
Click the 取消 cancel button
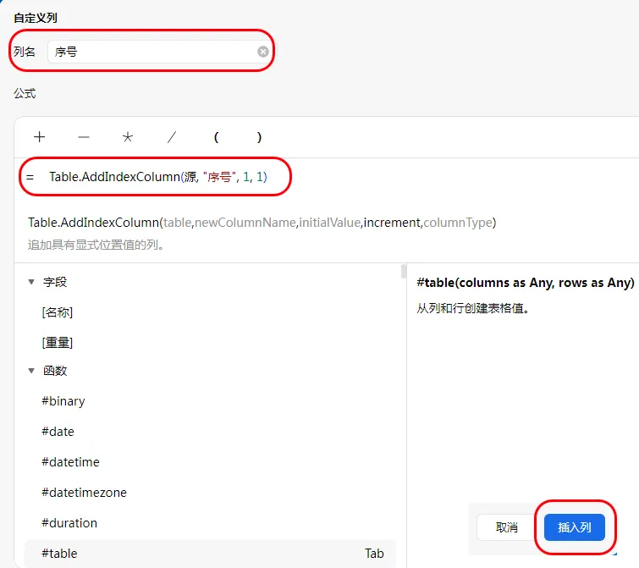point(507,527)
